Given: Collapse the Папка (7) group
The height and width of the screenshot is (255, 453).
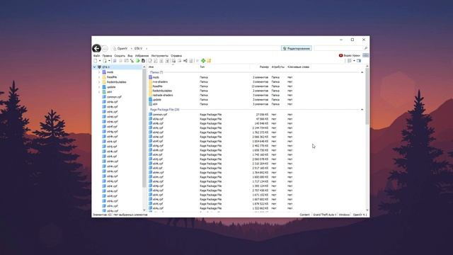Looking at the screenshot, I should [x=362, y=72].
